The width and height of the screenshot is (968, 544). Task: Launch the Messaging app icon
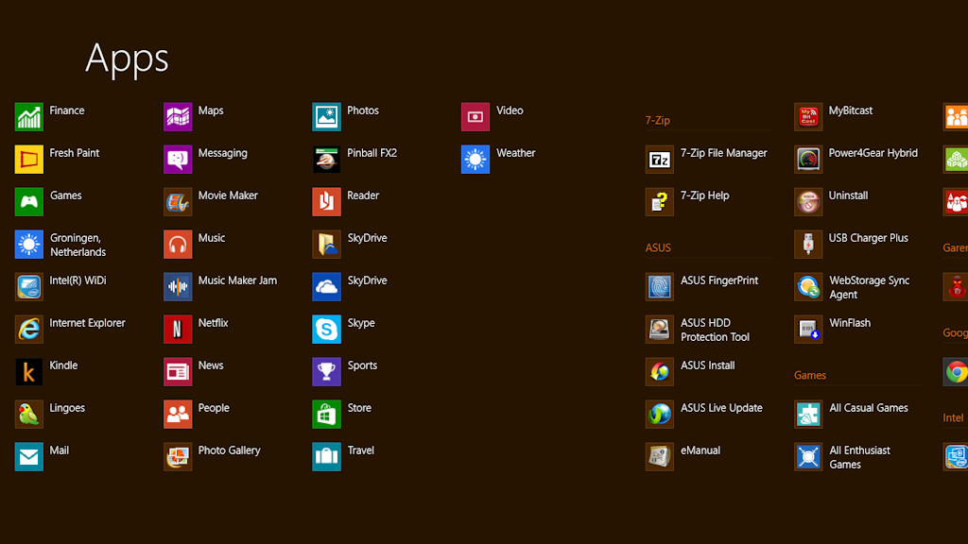(x=178, y=159)
